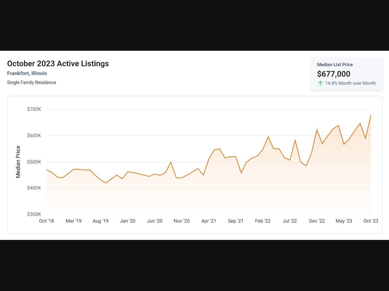The width and height of the screenshot is (389, 291).
Task: Click the May '23 axis label
Action: [x=344, y=221]
